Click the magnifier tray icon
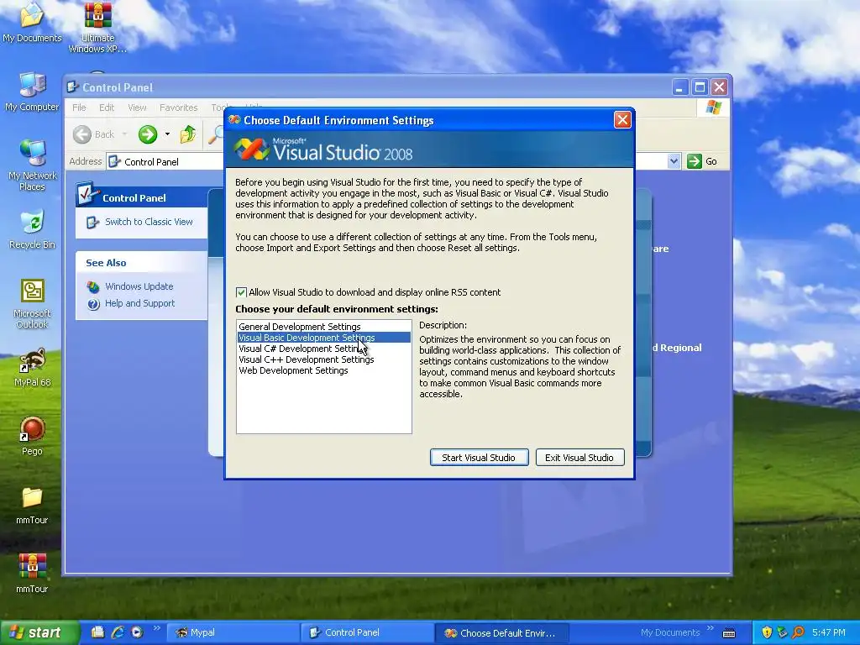 (x=798, y=632)
